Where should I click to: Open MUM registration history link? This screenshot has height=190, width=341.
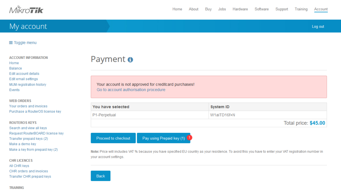point(28,85)
